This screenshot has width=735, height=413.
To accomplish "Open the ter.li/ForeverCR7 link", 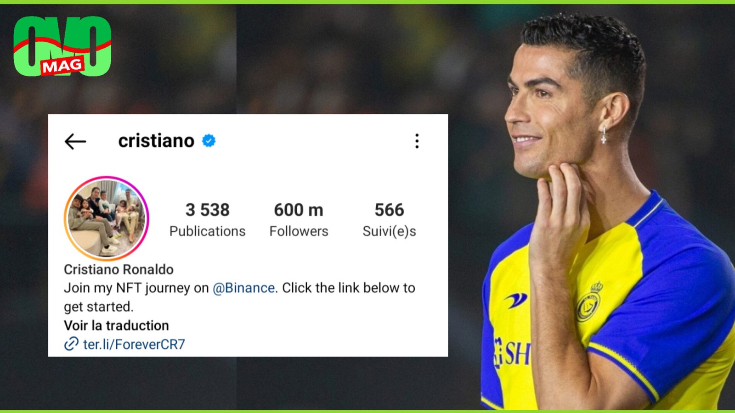I will click(134, 344).
